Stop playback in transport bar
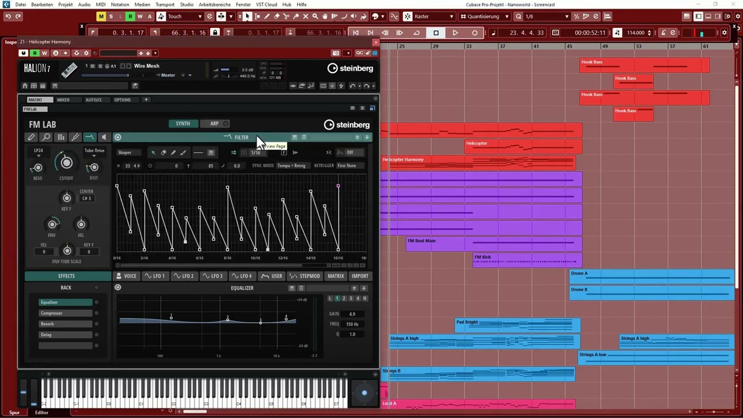 point(436,33)
